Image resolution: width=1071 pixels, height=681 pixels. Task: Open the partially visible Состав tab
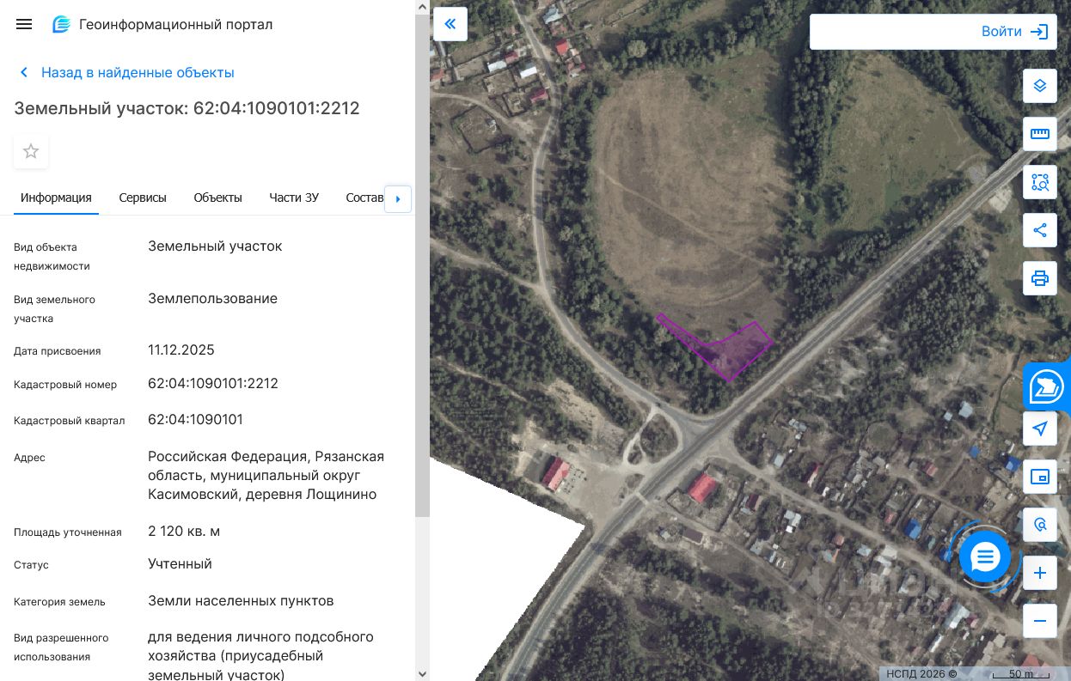pyautogui.click(x=364, y=198)
